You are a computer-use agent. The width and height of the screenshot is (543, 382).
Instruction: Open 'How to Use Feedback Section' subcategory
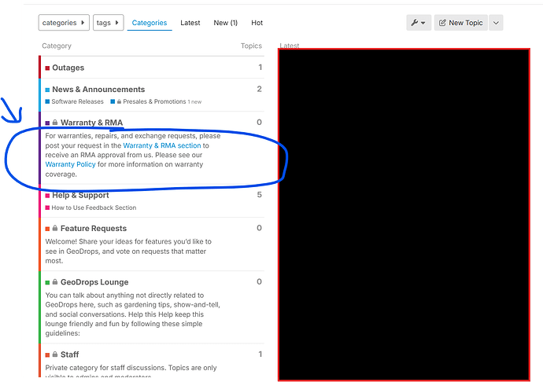pyautogui.click(x=94, y=208)
